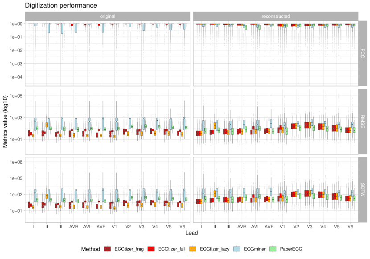Click the '1e+02' tick on the SDTW axis
Image resolution: width=370 pixels, height=259 pixels.
[16, 195]
